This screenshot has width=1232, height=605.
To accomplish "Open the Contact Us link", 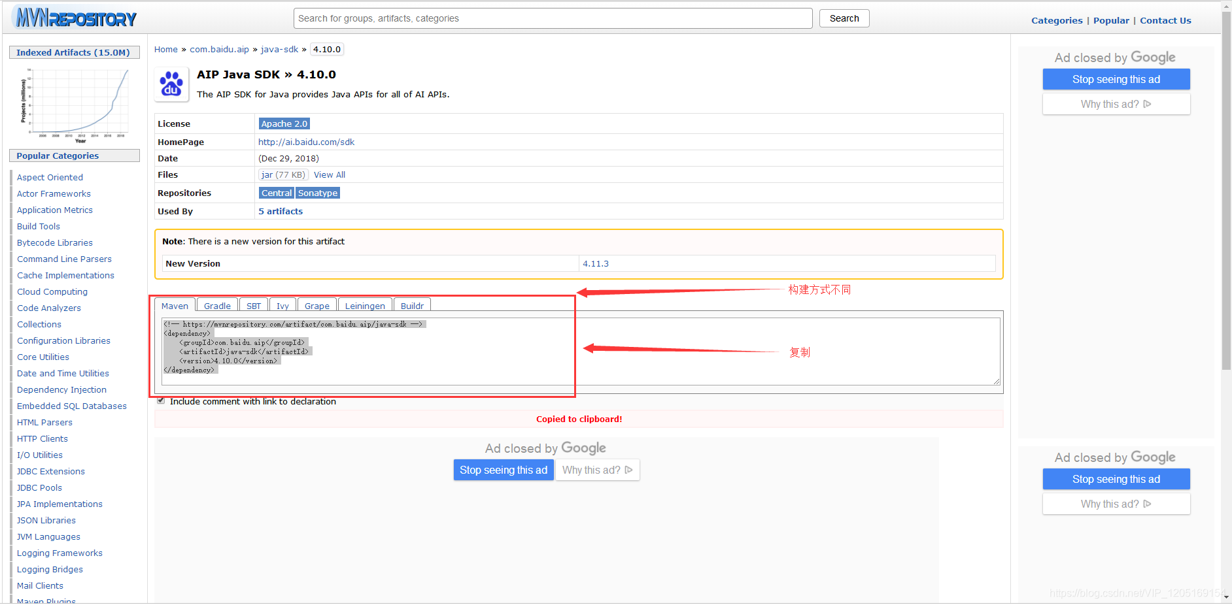I will click(x=1165, y=20).
